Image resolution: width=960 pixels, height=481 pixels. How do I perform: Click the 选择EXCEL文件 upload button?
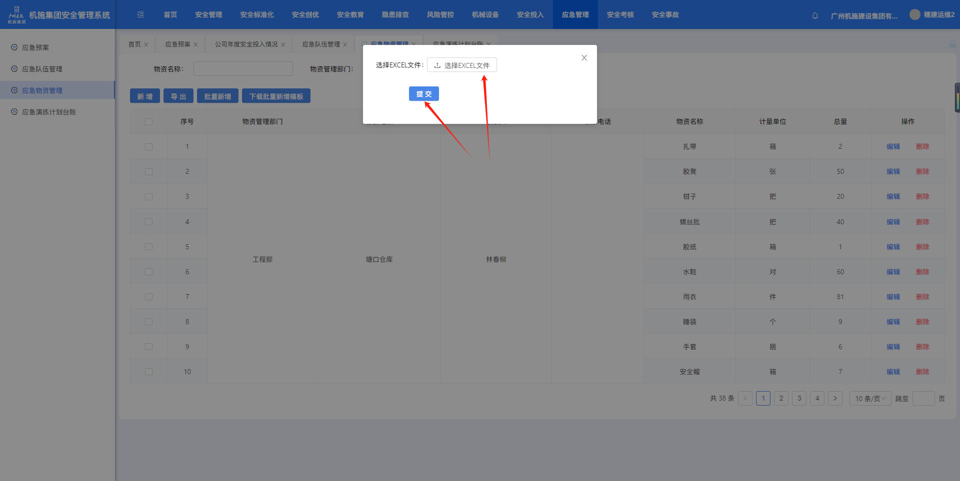pos(461,65)
